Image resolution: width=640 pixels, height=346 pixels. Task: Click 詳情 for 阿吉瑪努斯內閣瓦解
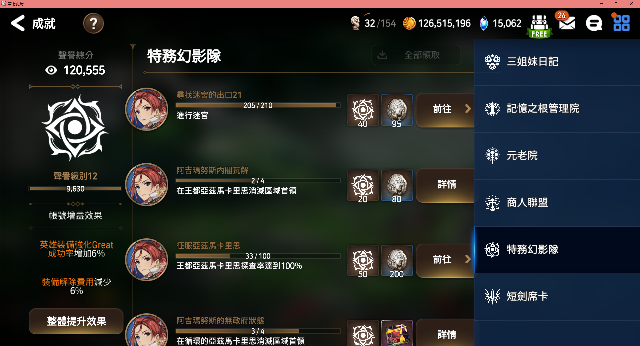(x=445, y=185)
